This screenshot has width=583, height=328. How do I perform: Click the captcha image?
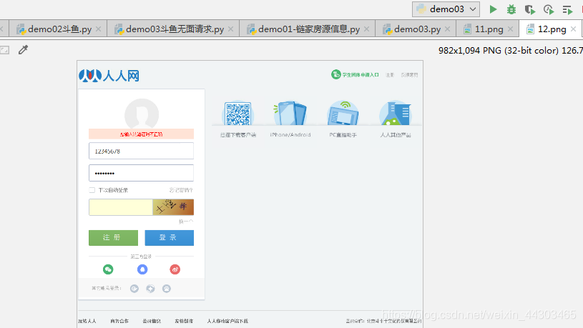tap(173, 207)
